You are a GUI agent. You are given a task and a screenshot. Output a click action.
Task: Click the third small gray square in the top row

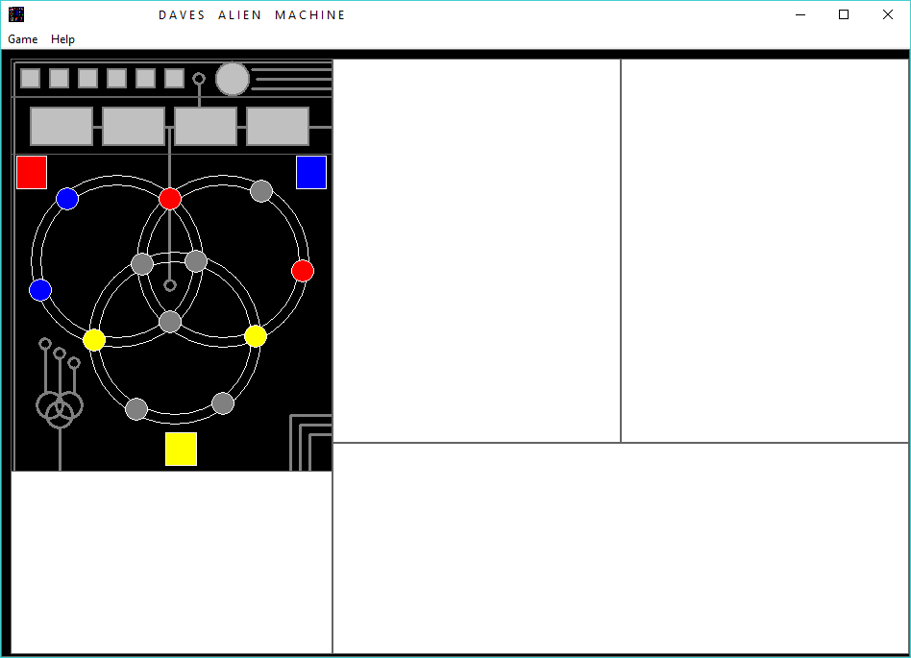pos(87,79)
